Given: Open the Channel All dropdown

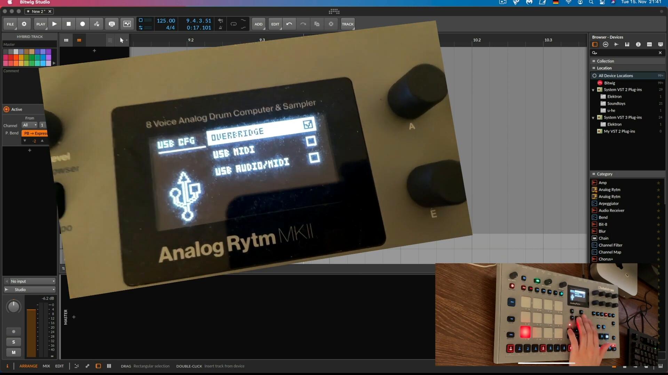Looking at the screenshot, I should (30, 125).
